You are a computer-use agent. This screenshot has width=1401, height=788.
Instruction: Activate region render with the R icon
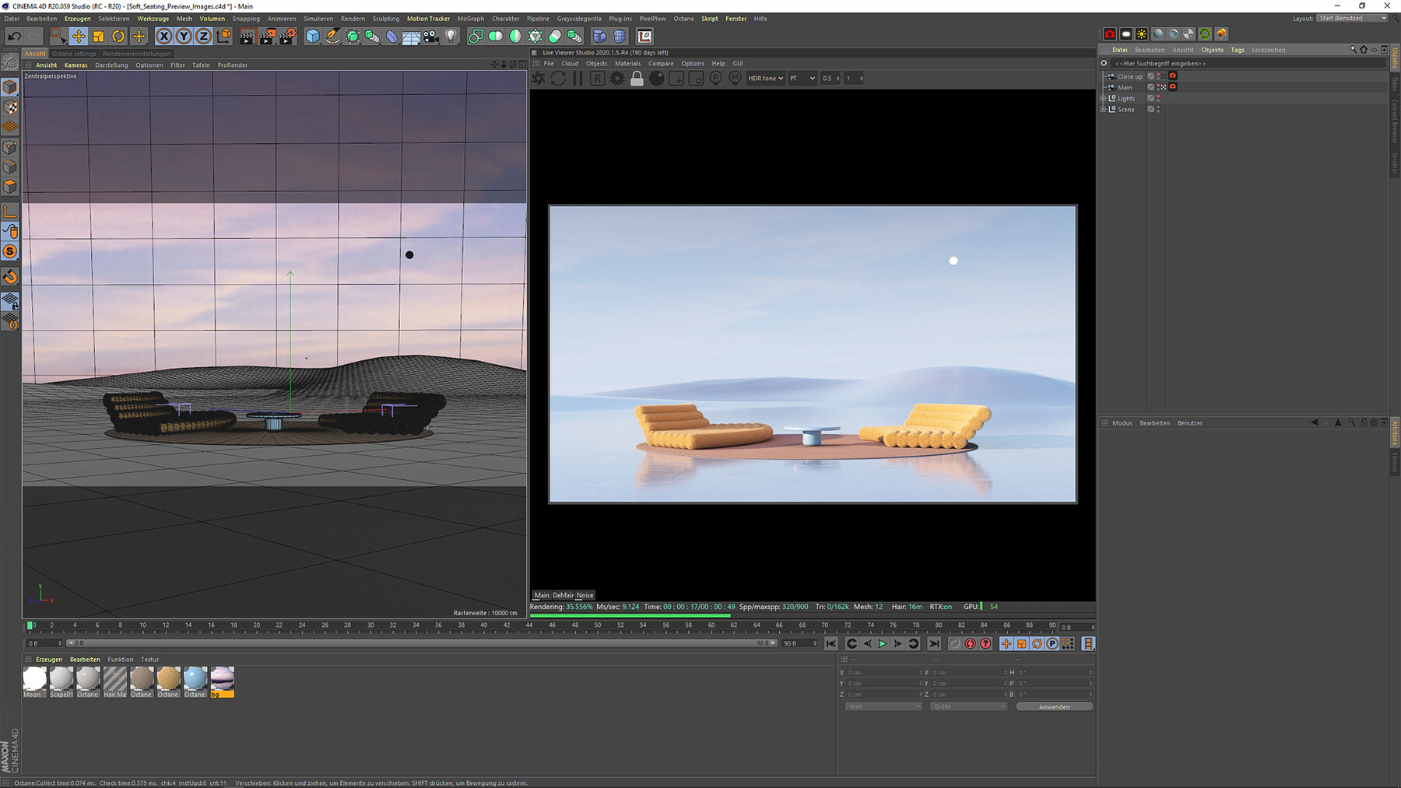[597, 78]
